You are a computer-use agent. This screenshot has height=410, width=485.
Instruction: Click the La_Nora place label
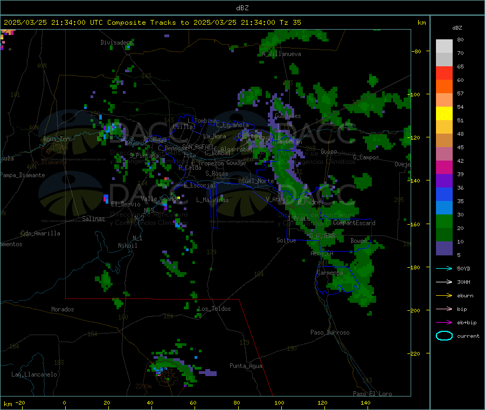pyautogui.click(x=214, y=136)
